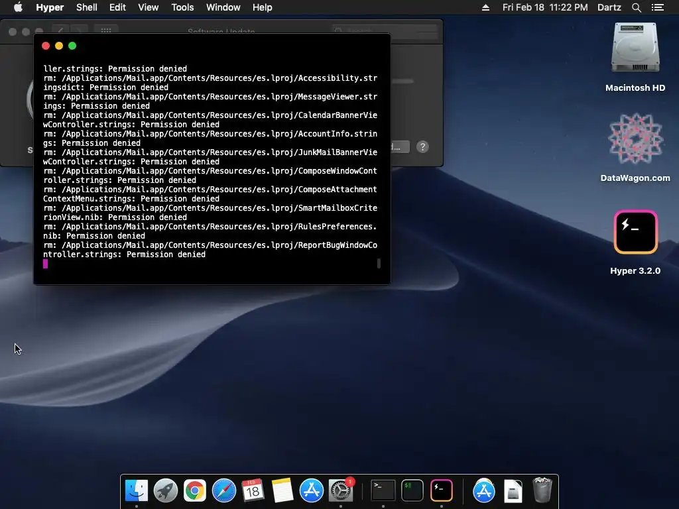Click the Software Update search field

(x=385, y=30)
